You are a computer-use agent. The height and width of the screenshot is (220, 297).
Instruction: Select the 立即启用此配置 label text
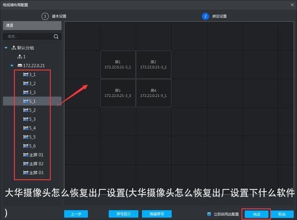click(226, 214)
